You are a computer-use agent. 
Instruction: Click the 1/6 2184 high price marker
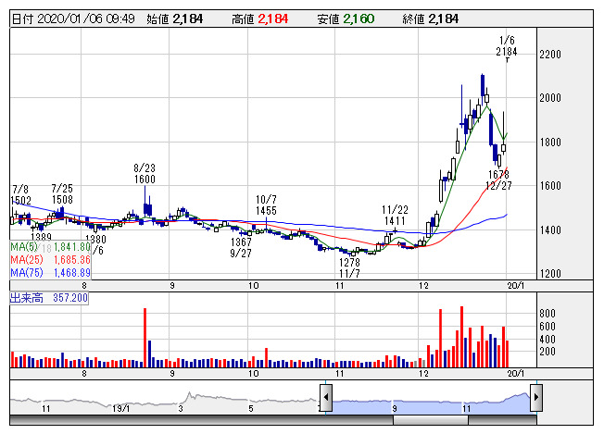[506, 46]
